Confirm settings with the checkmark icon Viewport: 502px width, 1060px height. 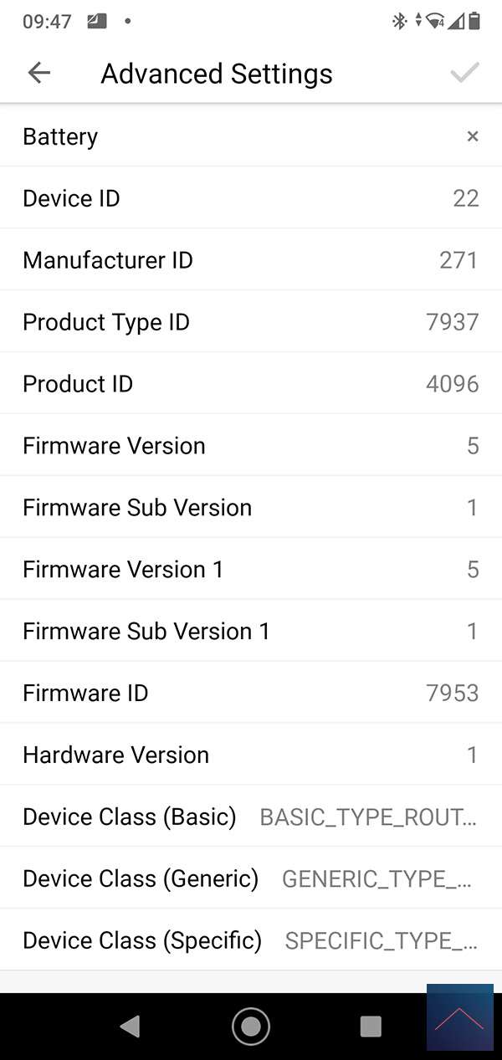[464, 73]
